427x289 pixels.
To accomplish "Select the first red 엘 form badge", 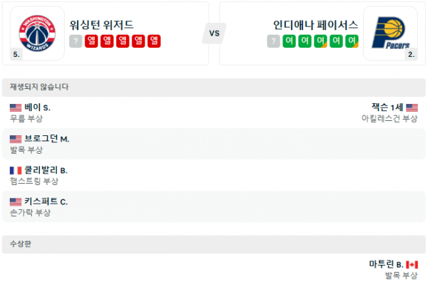I will click(x=91, y=42).
